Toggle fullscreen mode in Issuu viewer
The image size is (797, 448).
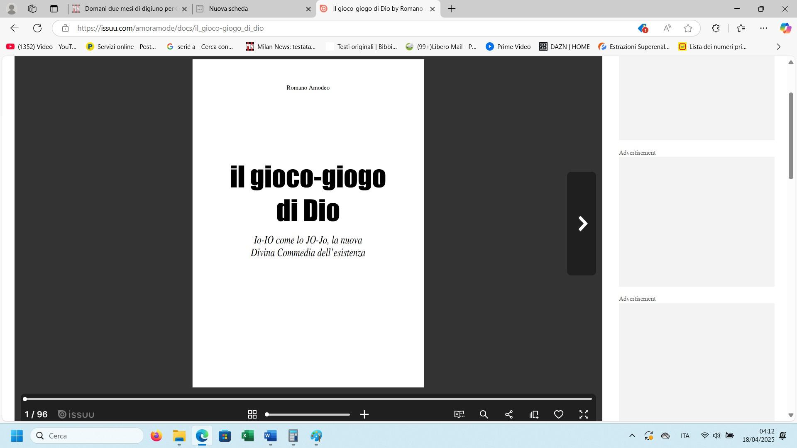(x=584, y=414)
